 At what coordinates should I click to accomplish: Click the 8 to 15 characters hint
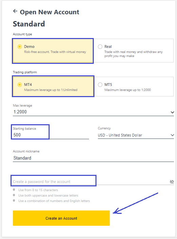click(x=38, y=190)
